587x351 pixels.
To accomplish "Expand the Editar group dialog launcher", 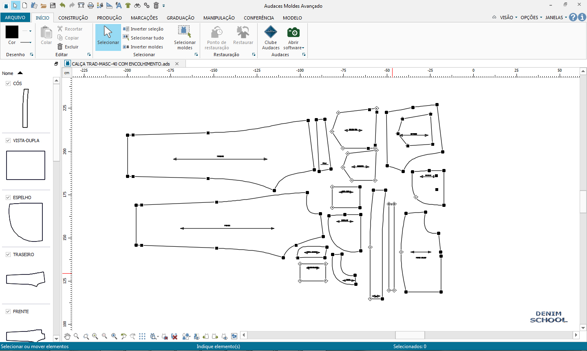I will [x=89, y=55].
